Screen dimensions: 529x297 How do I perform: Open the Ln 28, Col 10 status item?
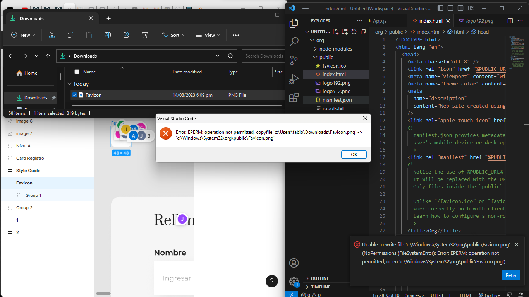[x=386, y=295]
